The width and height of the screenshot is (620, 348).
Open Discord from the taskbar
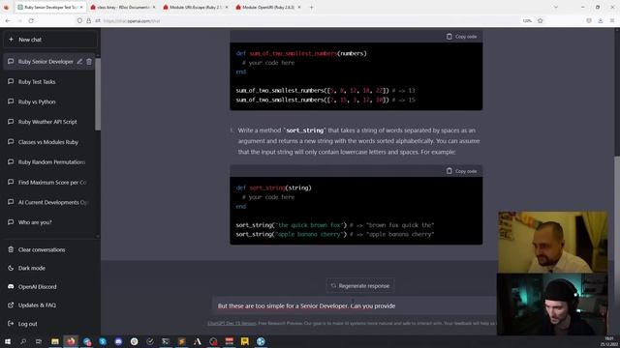[x=118, y=341]
